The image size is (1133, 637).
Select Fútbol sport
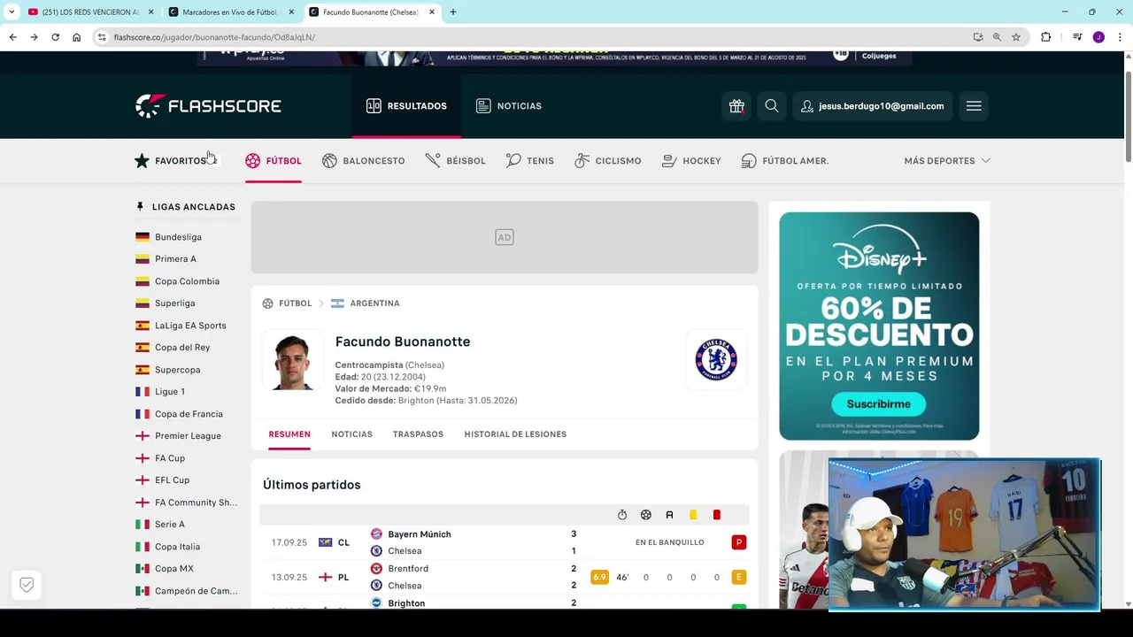pos(274,161)
